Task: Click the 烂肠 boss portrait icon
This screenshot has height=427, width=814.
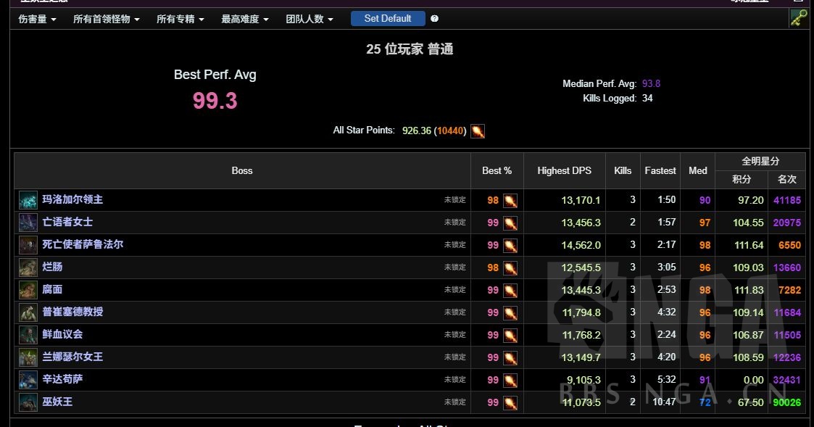Action: pos(28,268)
